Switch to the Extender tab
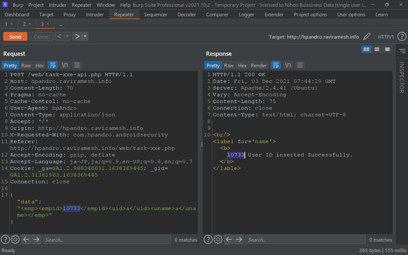The image size is (408, 255). point(274,15)
